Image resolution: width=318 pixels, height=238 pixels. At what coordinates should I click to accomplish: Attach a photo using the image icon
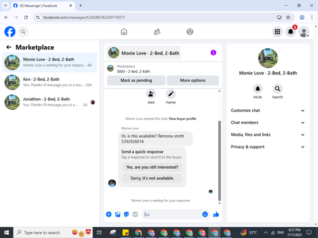118,215
